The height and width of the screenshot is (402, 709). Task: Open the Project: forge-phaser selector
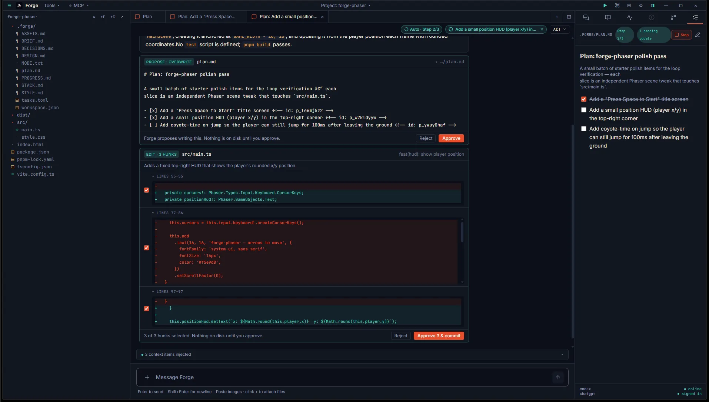click(x=346, y=6)
